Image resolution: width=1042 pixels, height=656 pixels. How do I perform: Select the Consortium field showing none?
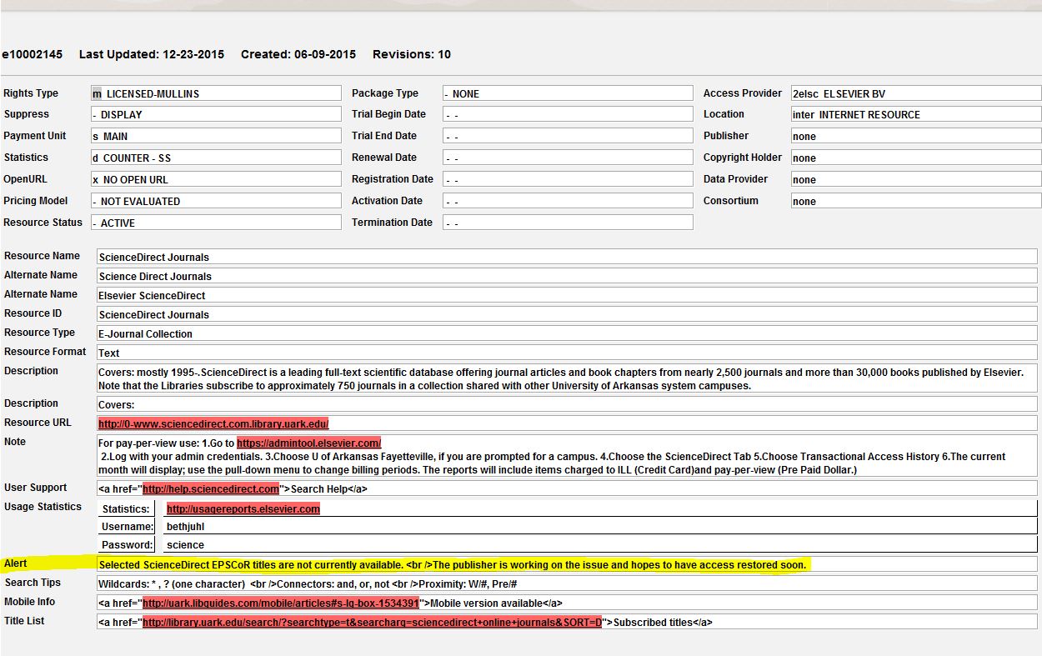916,201
